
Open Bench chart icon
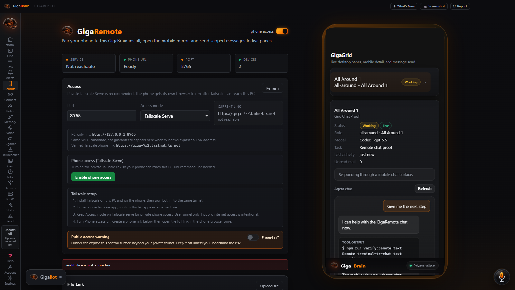click(x=10, y=218)
